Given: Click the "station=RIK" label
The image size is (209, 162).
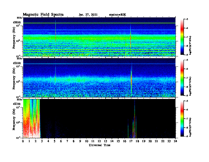Looking at the screenshot, I should 117,15.
